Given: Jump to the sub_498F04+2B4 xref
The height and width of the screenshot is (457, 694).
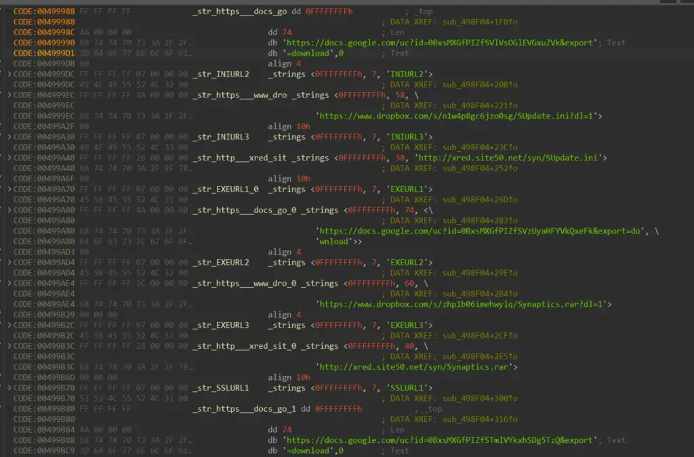Looking at the screenshot, I should tap(480, 294).
